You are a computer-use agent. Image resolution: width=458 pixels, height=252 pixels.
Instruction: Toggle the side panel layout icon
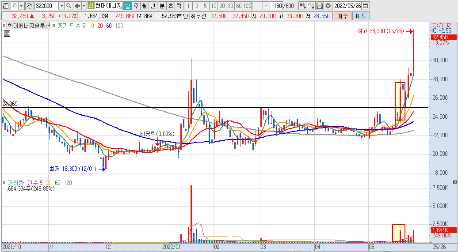pos(5,6)
